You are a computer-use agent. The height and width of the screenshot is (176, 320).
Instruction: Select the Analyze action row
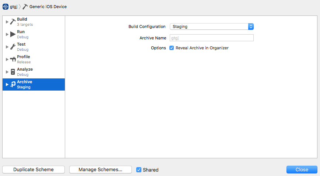[34, 72]
